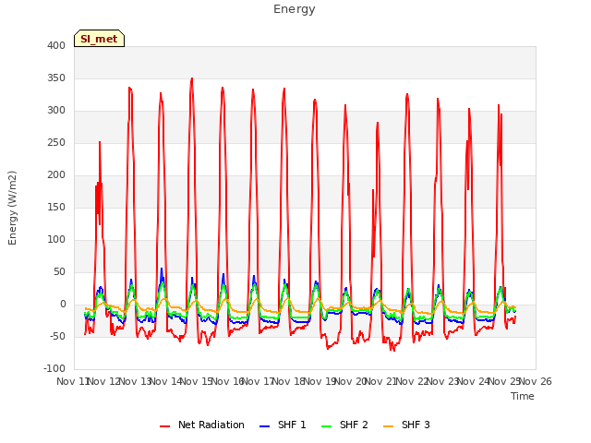Click the SHF 2 legend label
The width and height of the screenshot is (591, 443).
coord(354,425)
